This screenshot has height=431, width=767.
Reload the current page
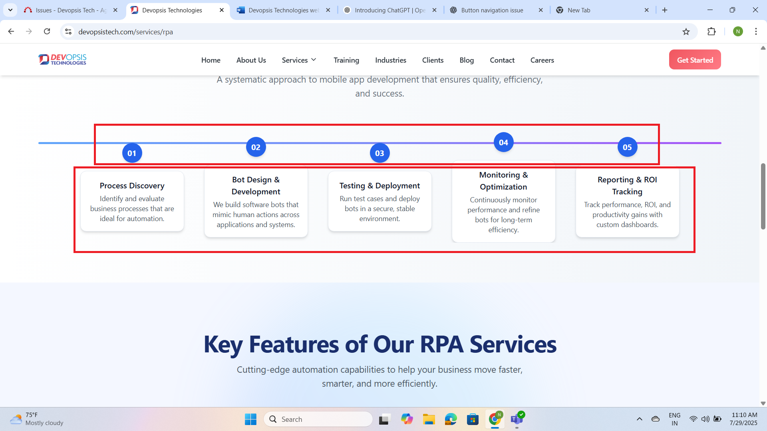coord(47,32)
